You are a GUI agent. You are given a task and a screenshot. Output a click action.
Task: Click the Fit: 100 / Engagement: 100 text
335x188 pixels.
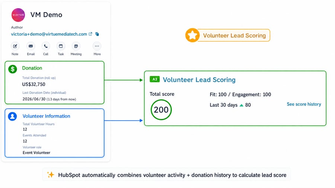pyautogui.click(x=240, y=94)
